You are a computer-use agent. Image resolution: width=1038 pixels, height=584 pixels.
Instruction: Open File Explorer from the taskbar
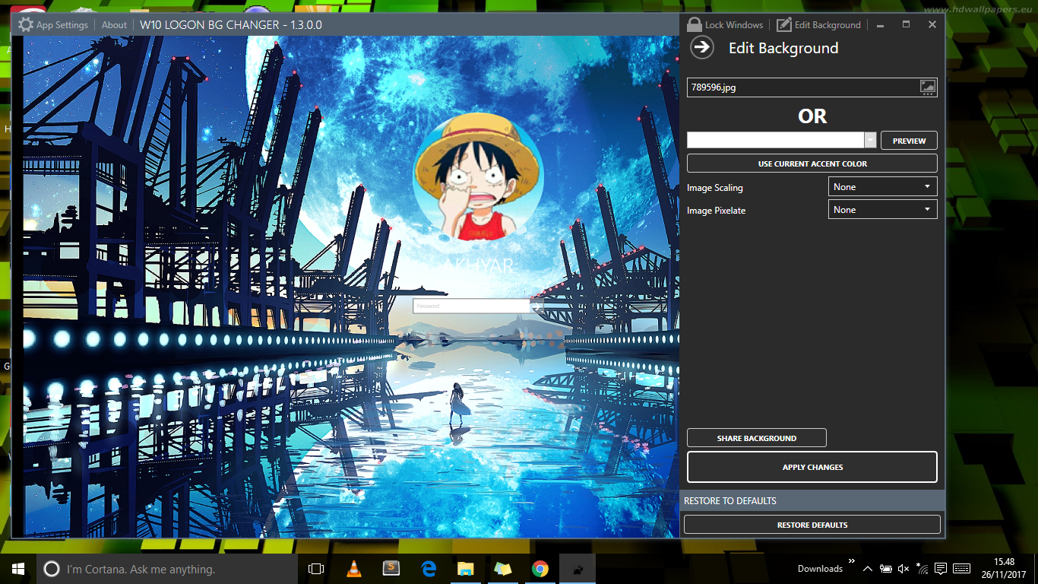click(466, 569)
